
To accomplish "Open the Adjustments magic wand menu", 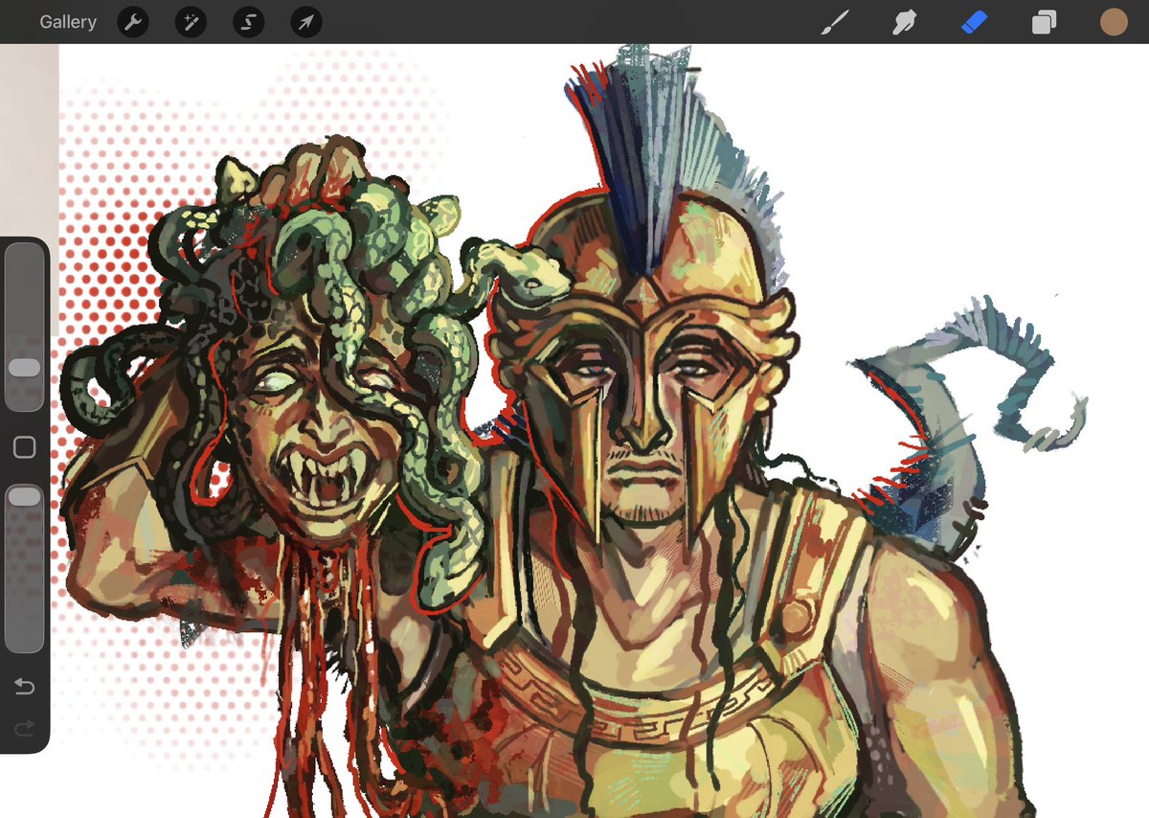I will (191, 22).
